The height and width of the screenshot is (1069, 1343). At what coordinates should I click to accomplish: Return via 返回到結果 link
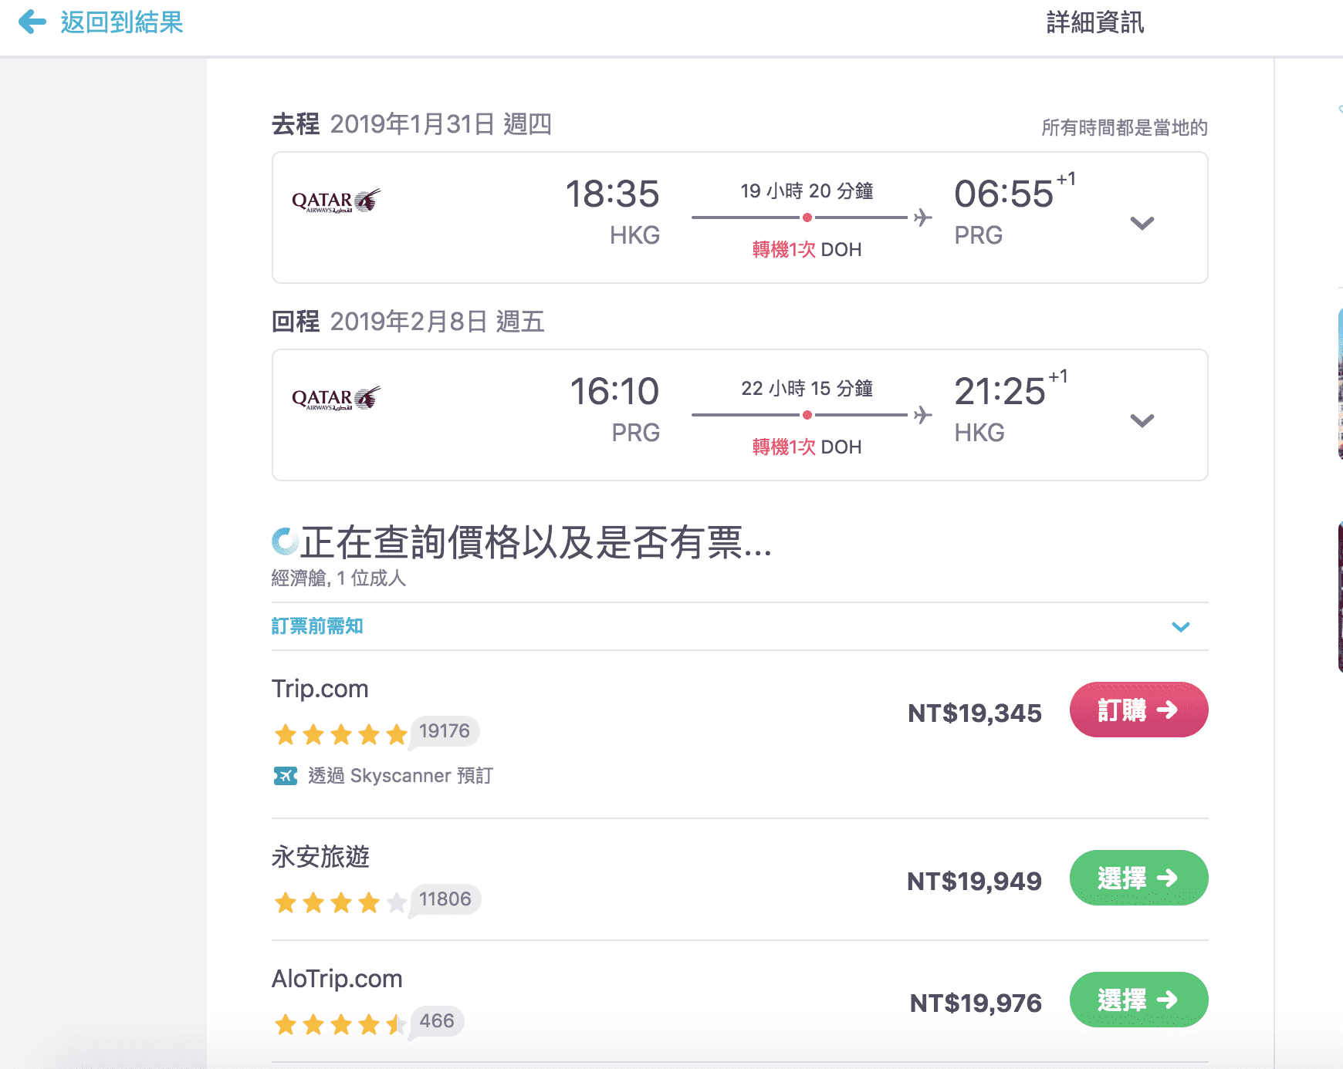click(x=122, y=22)
